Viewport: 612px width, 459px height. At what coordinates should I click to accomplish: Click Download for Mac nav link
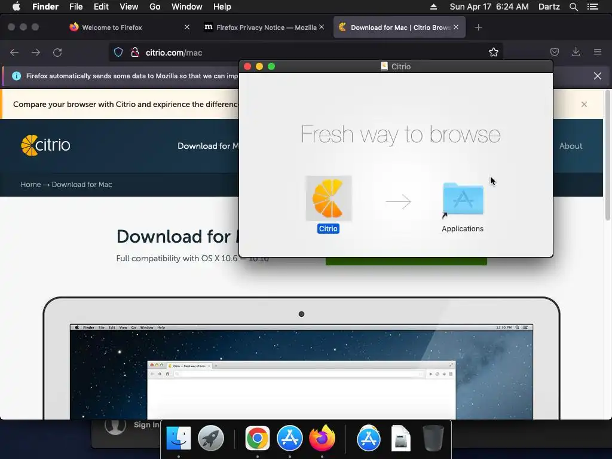coord(208,146)
